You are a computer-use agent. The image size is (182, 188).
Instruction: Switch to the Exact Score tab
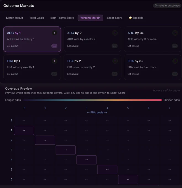point(114,18)
